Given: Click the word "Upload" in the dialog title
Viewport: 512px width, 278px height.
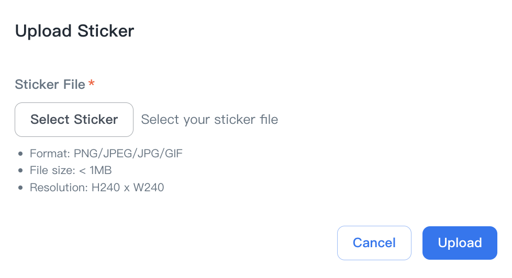Looking at the screenshot, I should pyautogui.click(x=43, y=31).
